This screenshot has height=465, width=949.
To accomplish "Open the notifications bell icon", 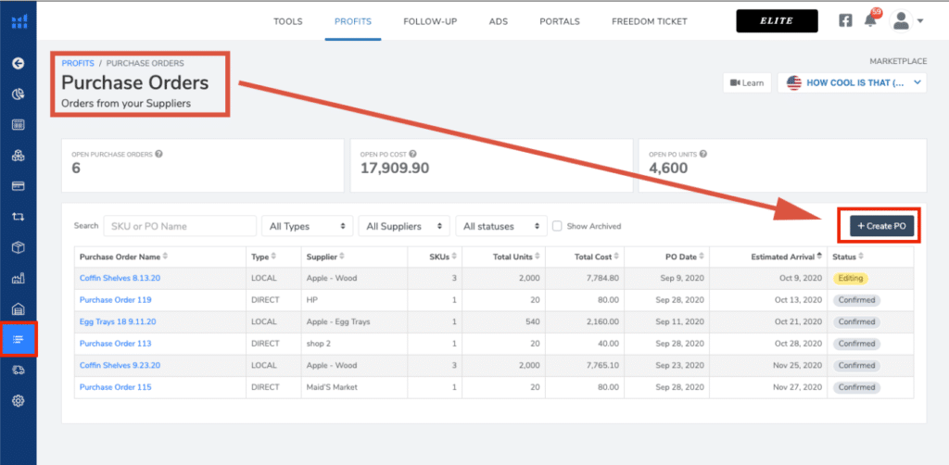I will tap(870, 20).
